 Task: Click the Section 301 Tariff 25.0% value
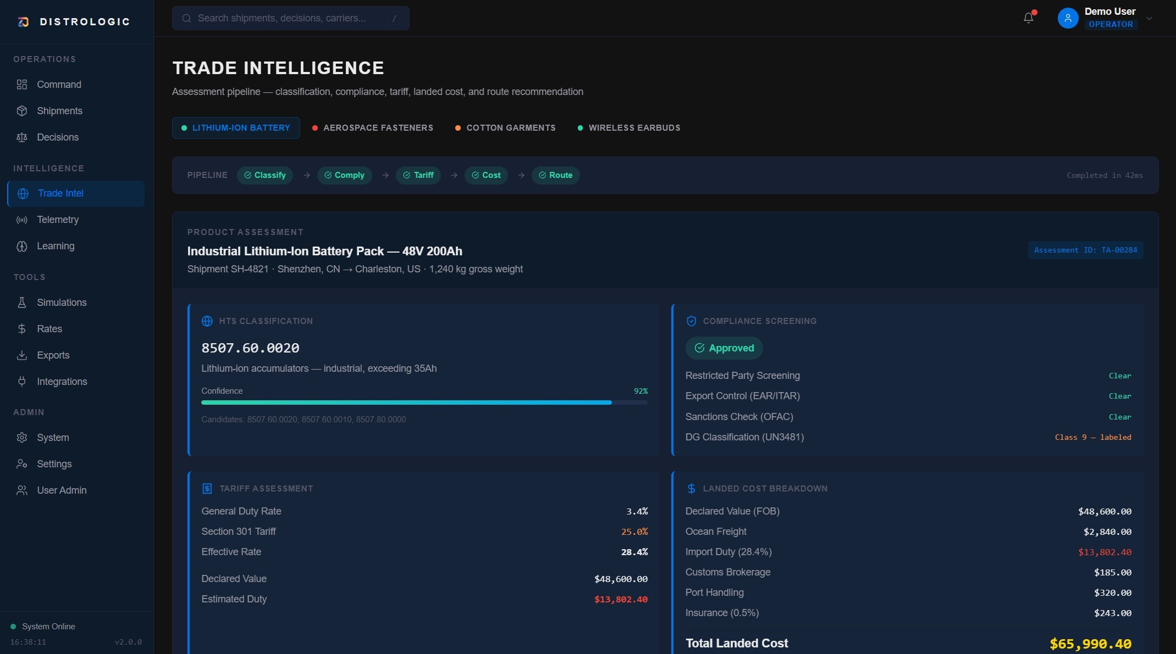(634, 532)
